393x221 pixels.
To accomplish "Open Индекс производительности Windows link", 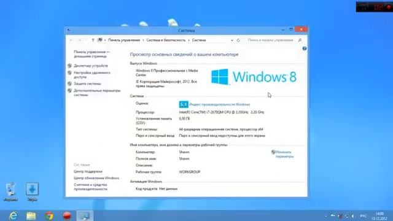I will [220, 104].
